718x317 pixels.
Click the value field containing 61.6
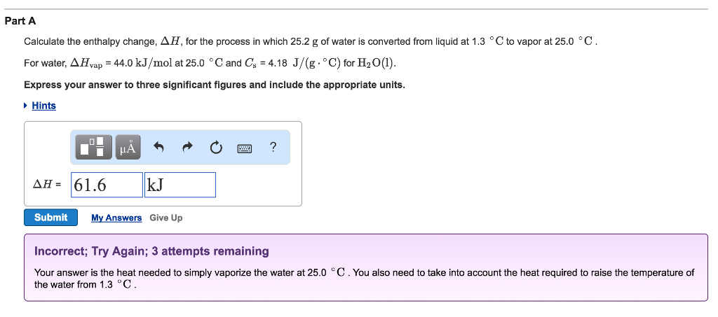pos(107,185)
